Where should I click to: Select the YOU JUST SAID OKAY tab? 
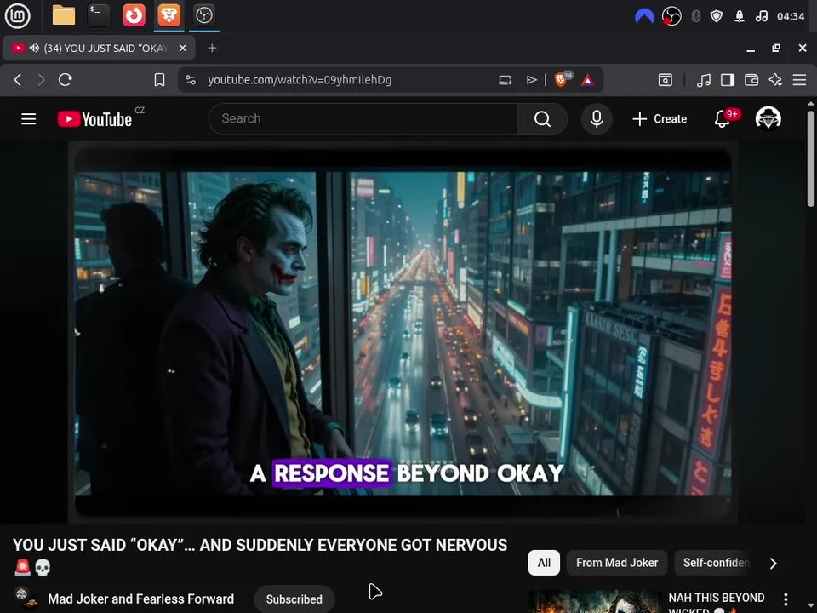[99, 48]
